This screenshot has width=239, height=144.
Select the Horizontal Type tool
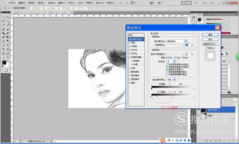[8, 45]
